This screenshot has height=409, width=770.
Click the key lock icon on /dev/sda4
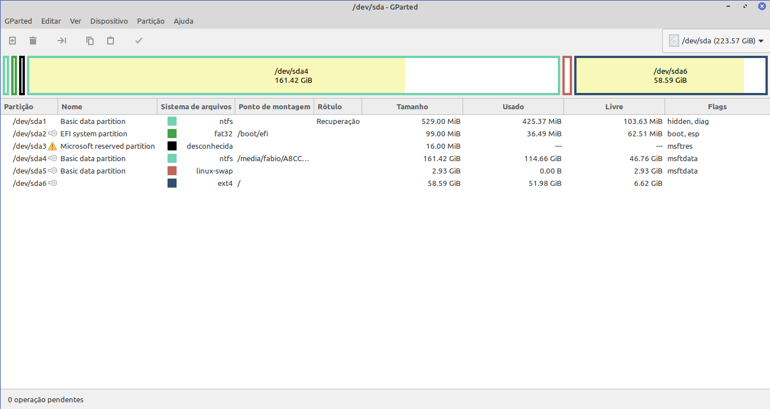(x=52, y=158)
